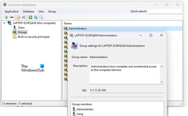Minimize the Administrators group dialog
This screenshot has width=188, height=116.
tap(140, 35)
